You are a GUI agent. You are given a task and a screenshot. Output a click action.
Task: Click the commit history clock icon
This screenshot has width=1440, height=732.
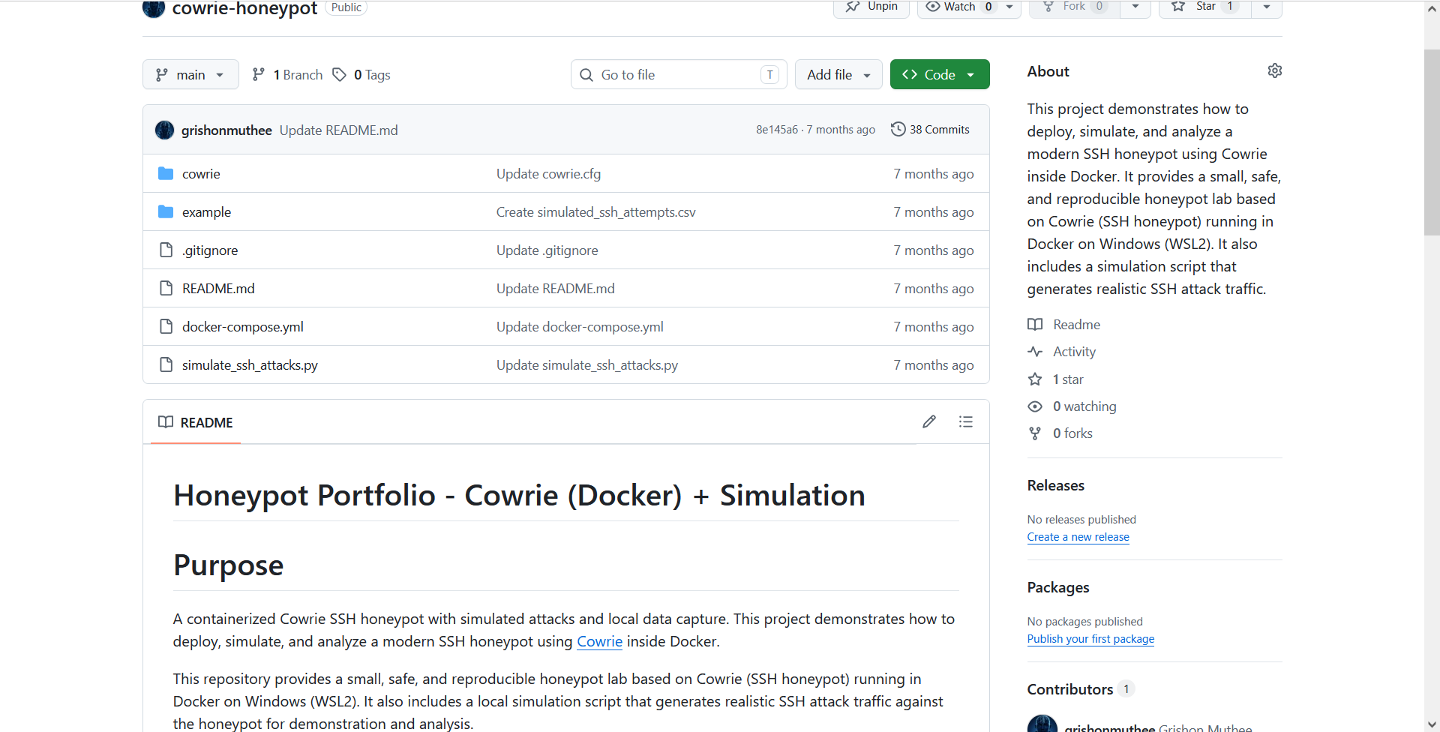point(898,129)
